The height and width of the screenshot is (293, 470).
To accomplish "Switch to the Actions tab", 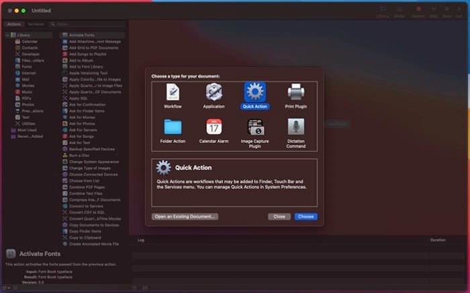I will [14, 24].
